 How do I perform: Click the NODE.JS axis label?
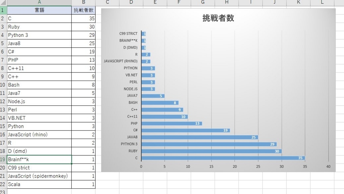(x=131, y=89)
